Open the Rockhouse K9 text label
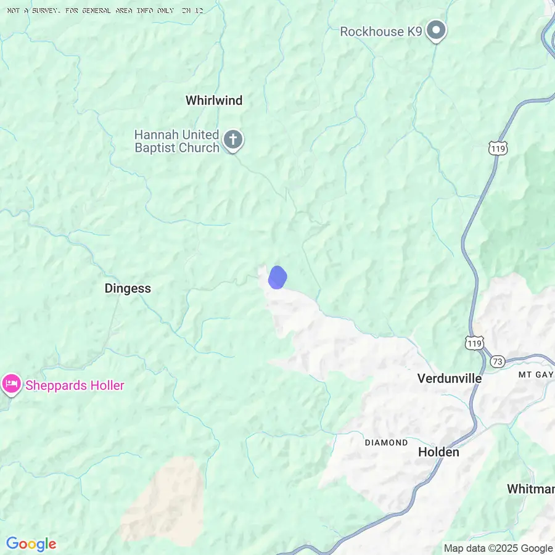555x555 pixels. (381, 31)
